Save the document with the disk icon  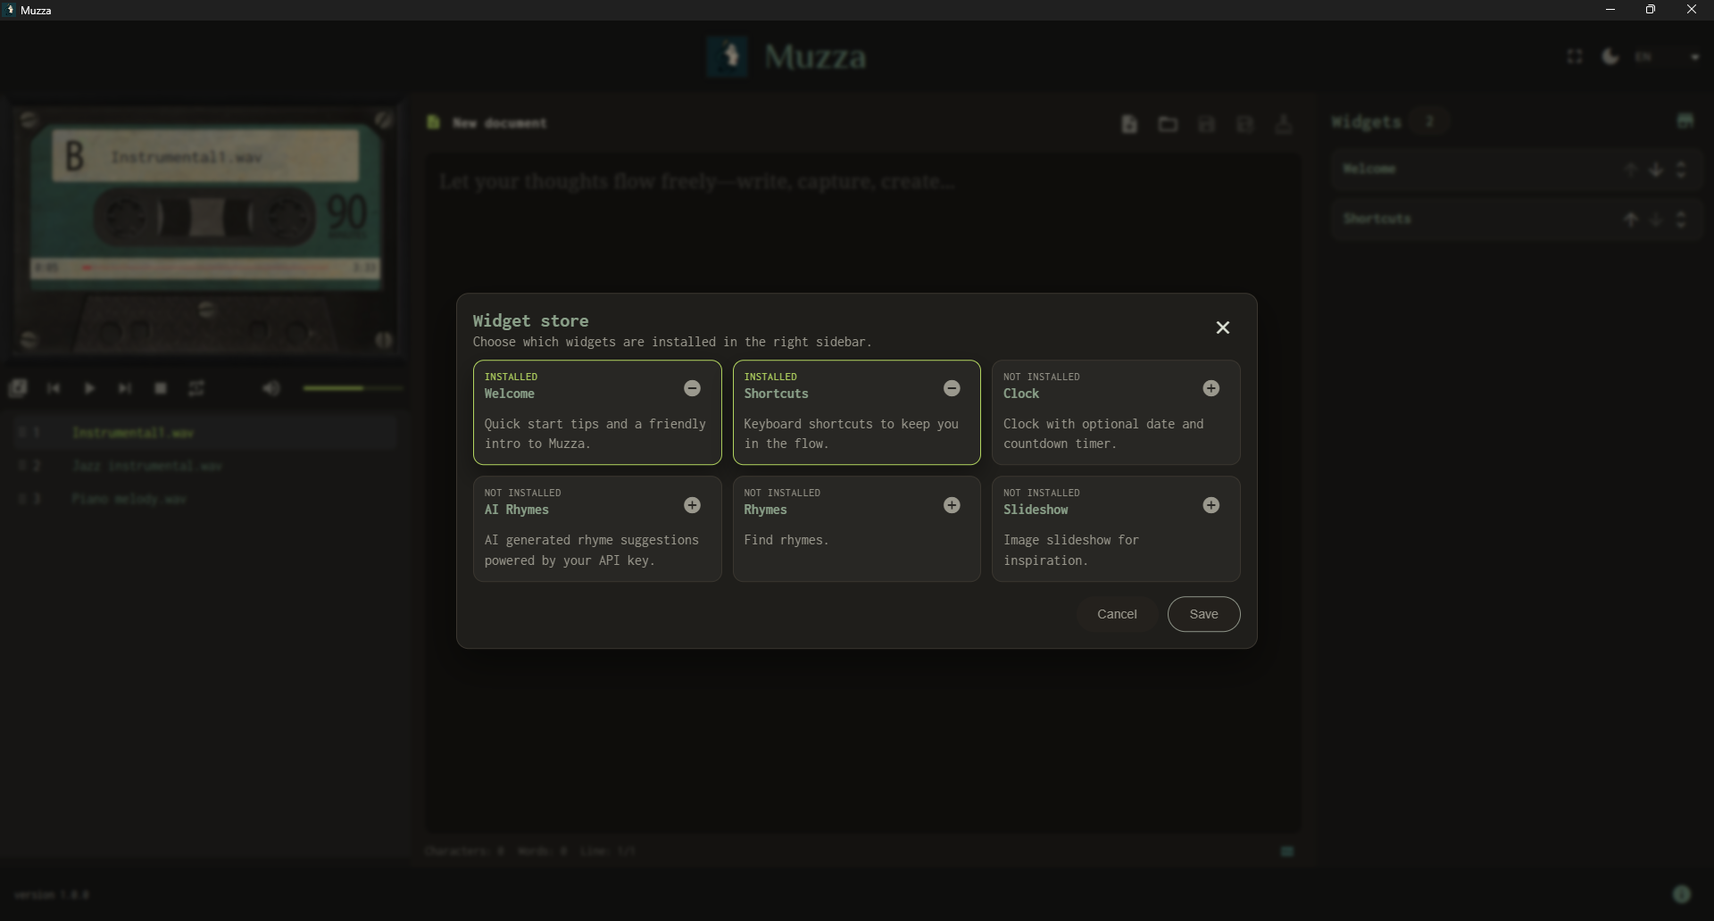pyautogui.click(x=1207, y=124)
